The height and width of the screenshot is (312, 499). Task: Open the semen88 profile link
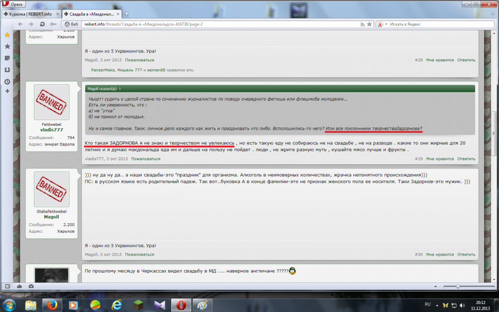point(156,70)
